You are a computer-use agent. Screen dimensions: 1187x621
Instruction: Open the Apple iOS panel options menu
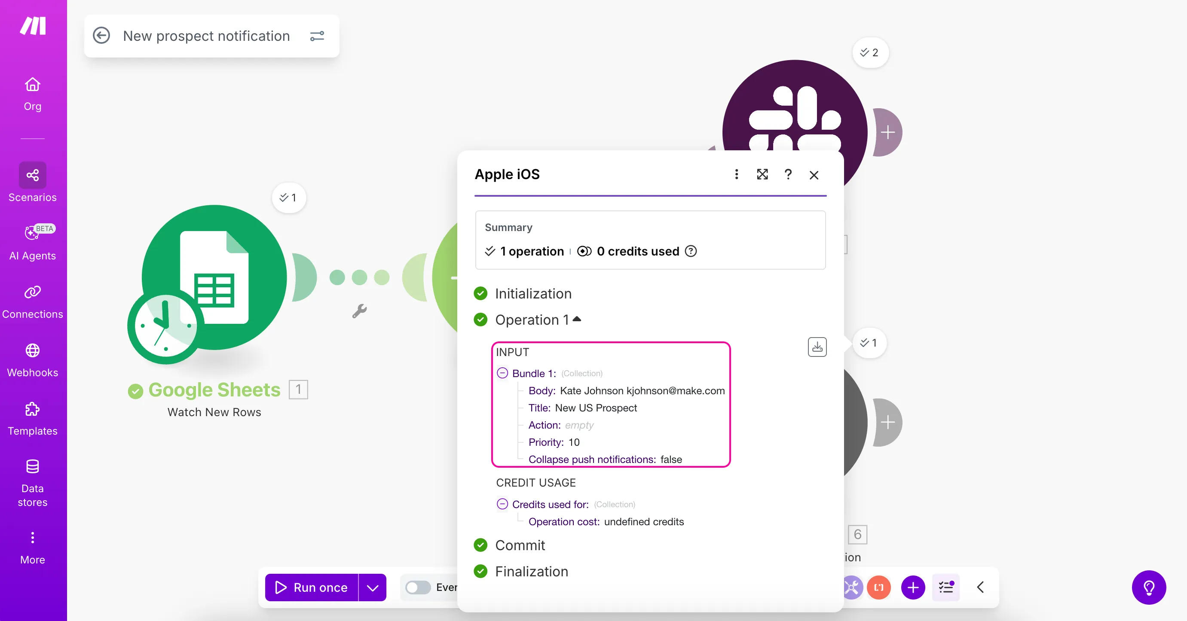click(736, 174)
